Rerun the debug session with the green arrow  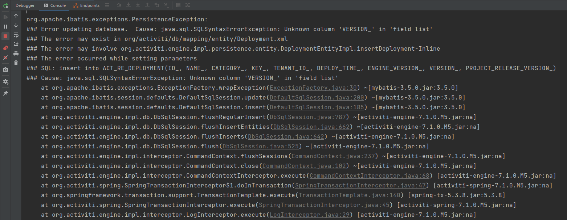5,5
